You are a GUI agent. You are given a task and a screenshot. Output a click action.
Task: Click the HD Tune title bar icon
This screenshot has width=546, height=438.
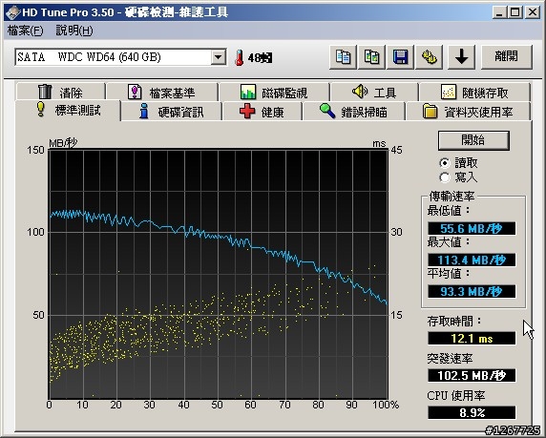(12, 13)
